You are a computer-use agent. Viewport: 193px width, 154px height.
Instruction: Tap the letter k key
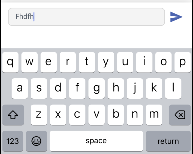pos(154,89)
